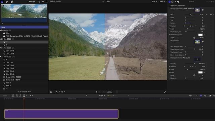Collapse the Projects group
The image size is (215, 121).
point(1,30)
